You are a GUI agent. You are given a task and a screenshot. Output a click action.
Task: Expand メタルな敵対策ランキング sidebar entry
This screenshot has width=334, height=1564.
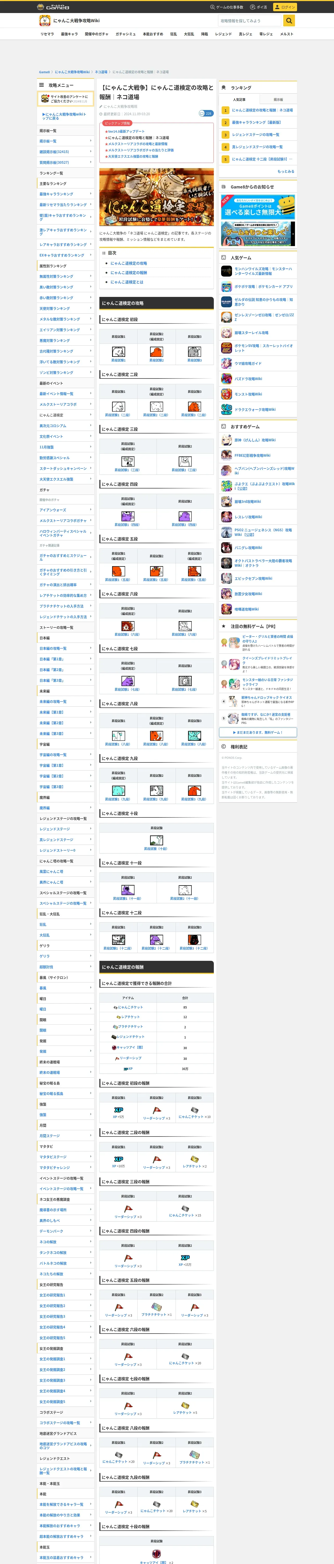click(x=66, y=319)
